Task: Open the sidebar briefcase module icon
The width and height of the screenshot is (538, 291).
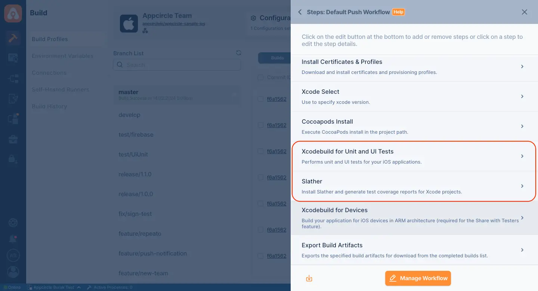Action: (13, 139)
